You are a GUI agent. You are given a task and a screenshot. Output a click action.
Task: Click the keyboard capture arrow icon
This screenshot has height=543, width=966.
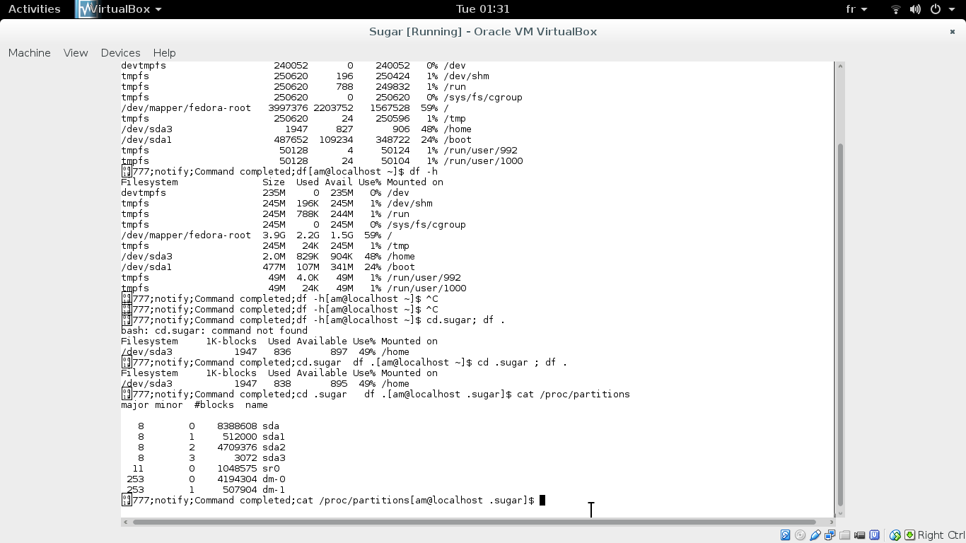909,535
